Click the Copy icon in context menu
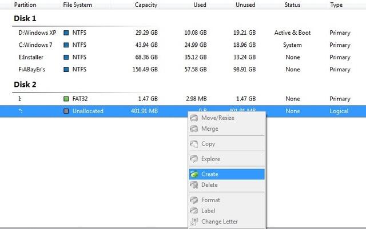366x229 pixels. tap(194, 144)
